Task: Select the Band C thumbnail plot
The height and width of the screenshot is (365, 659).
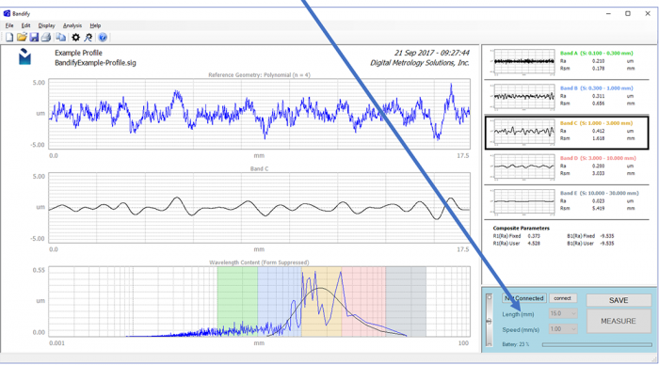Action: (x=524, y=132)
